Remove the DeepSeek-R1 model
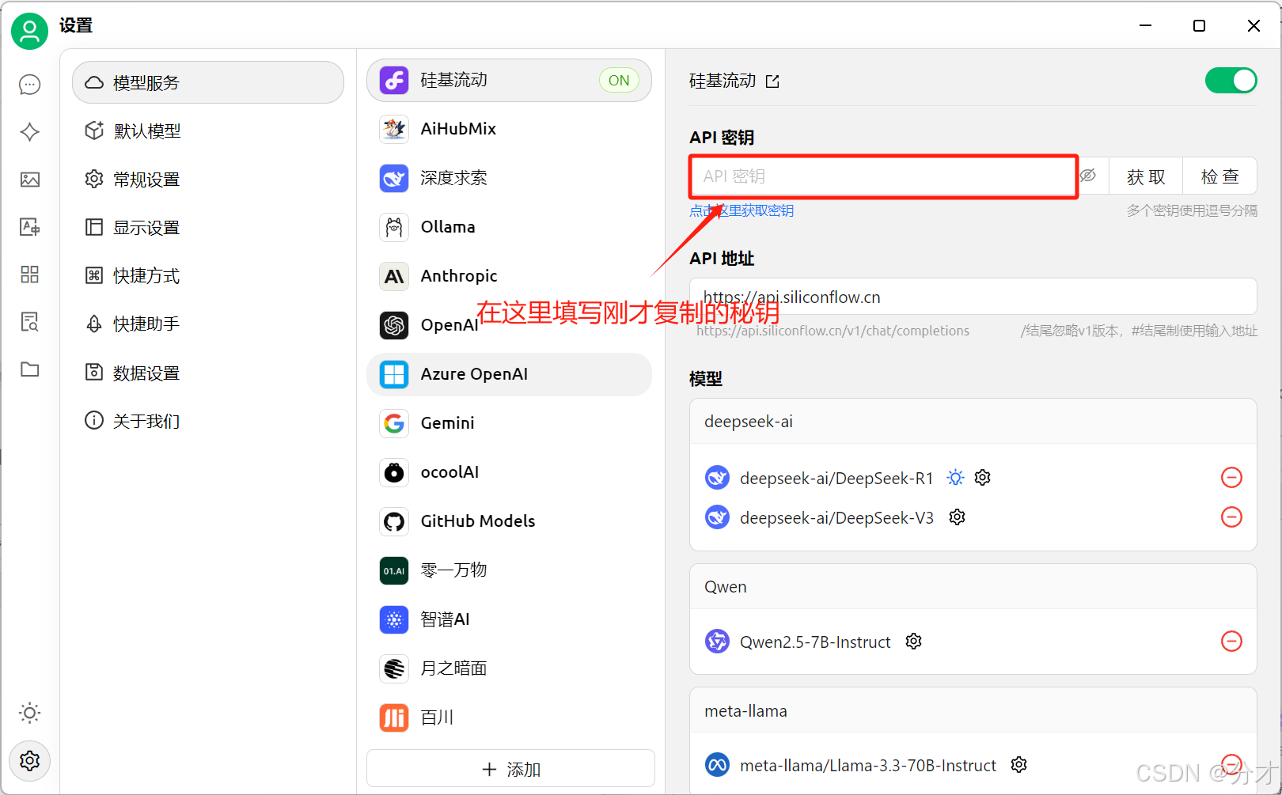This screenshot has height=795, width=1282. click(x=1232, y=478)
